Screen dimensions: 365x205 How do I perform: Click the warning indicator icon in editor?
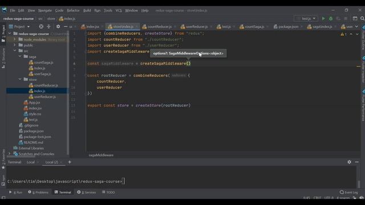(x=343, y=34)
